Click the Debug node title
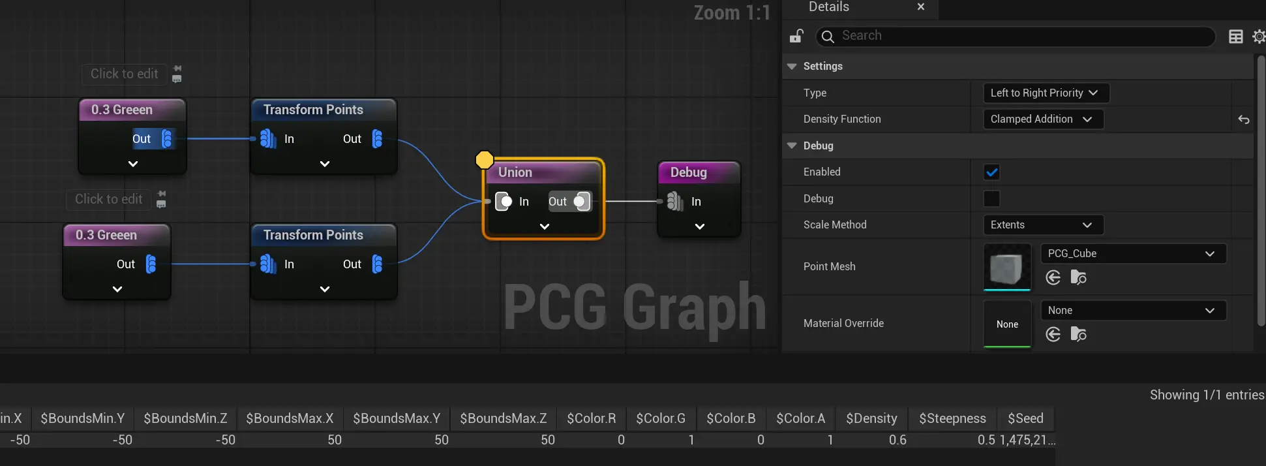The width and height of the screenshot is (1266, 466). point(689,172)
